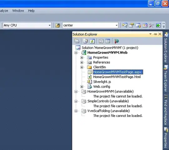Click the hammer and wrench Toolbox icon
Viewport: 169px width, 150px height.
(151, 25)
